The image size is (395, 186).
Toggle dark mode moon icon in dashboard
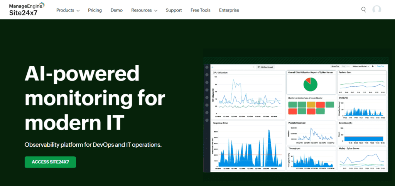click(x=373, y=66)
